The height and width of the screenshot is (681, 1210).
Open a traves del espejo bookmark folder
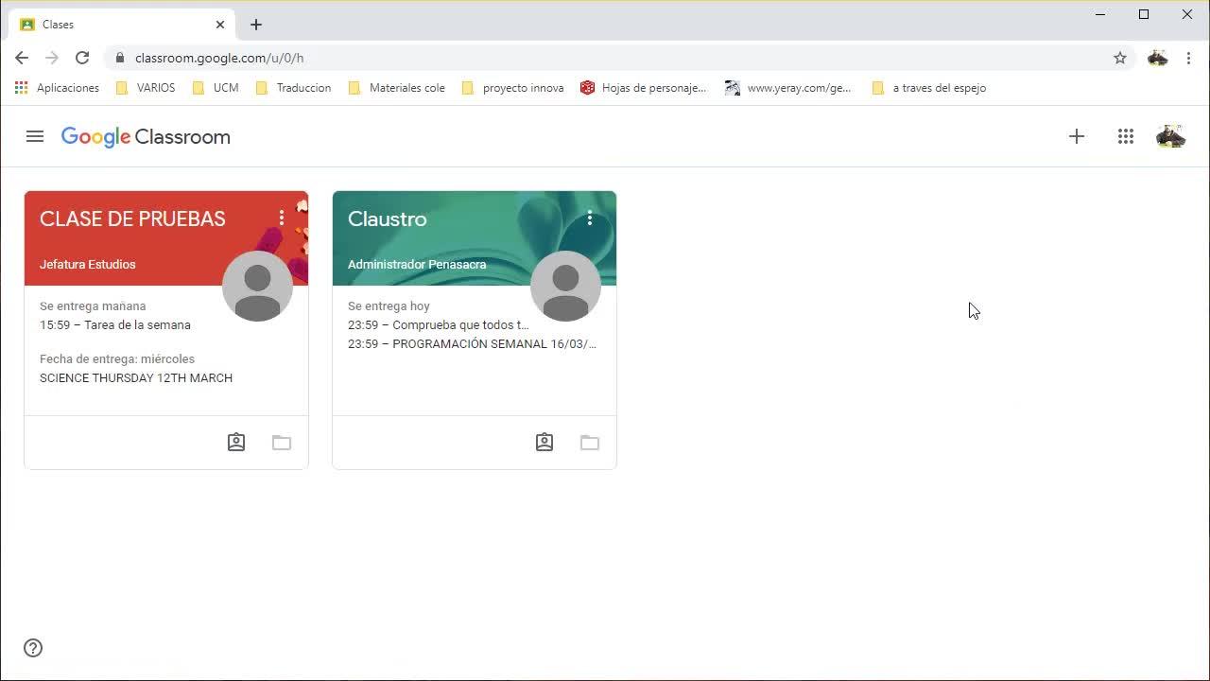(x=928, y=88)
